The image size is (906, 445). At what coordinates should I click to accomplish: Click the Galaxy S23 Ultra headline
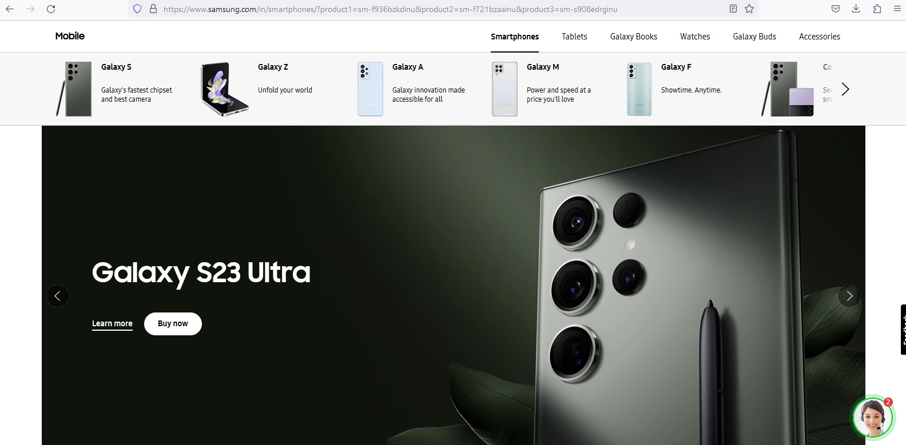[x=201, y=273]
